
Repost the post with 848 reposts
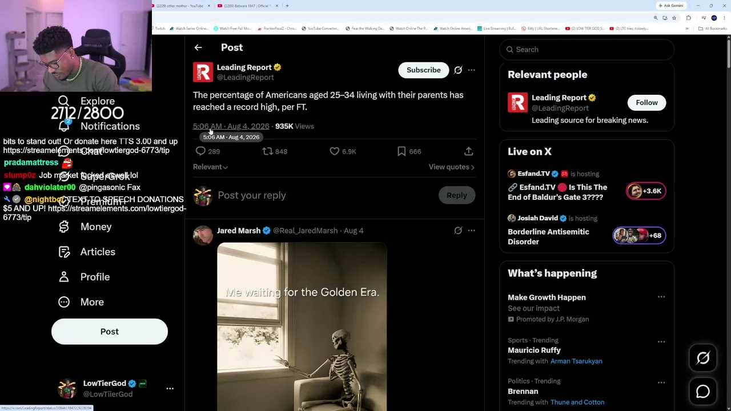coord(267,151)
